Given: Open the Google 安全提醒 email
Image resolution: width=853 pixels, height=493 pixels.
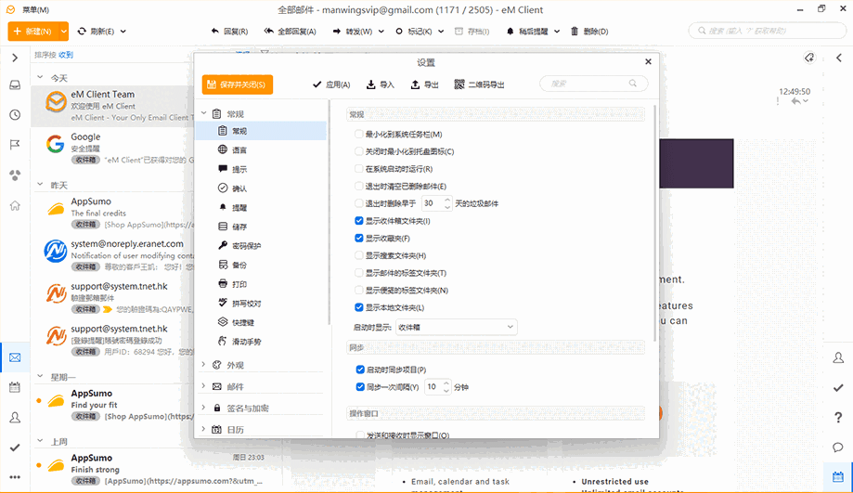Looking at the screenshot, I should pyautogui.click(x=114, y=148).
